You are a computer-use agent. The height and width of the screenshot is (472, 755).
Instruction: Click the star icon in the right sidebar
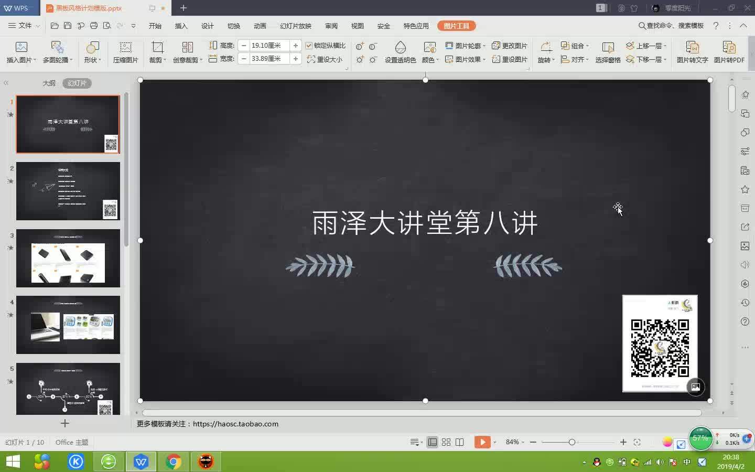tap(745, 189)
